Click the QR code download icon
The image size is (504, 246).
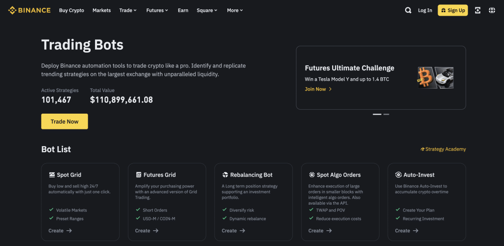pyautogui.click(x=477, y=10)
